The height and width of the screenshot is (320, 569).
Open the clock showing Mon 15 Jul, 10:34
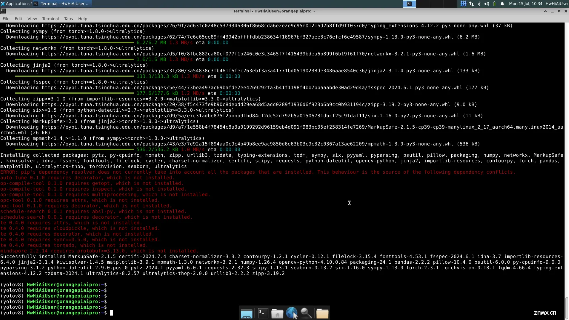tap(525, 4)
